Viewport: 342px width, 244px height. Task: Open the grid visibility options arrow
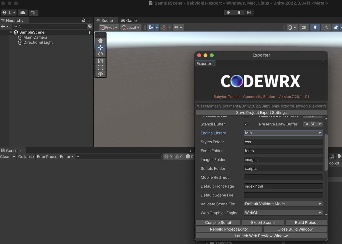pos(157,28)
